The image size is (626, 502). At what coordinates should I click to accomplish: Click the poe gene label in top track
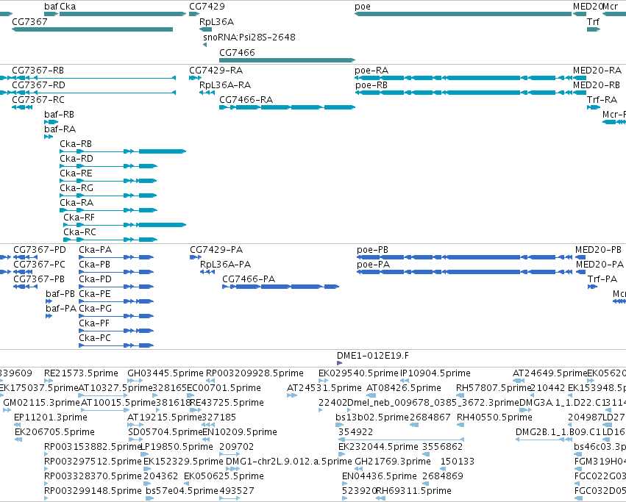click(x=363, y=7)
